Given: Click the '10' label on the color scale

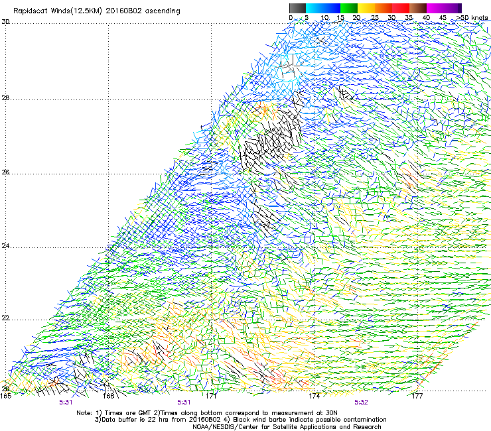Looking at the screenshot, I should pos(324,18).
